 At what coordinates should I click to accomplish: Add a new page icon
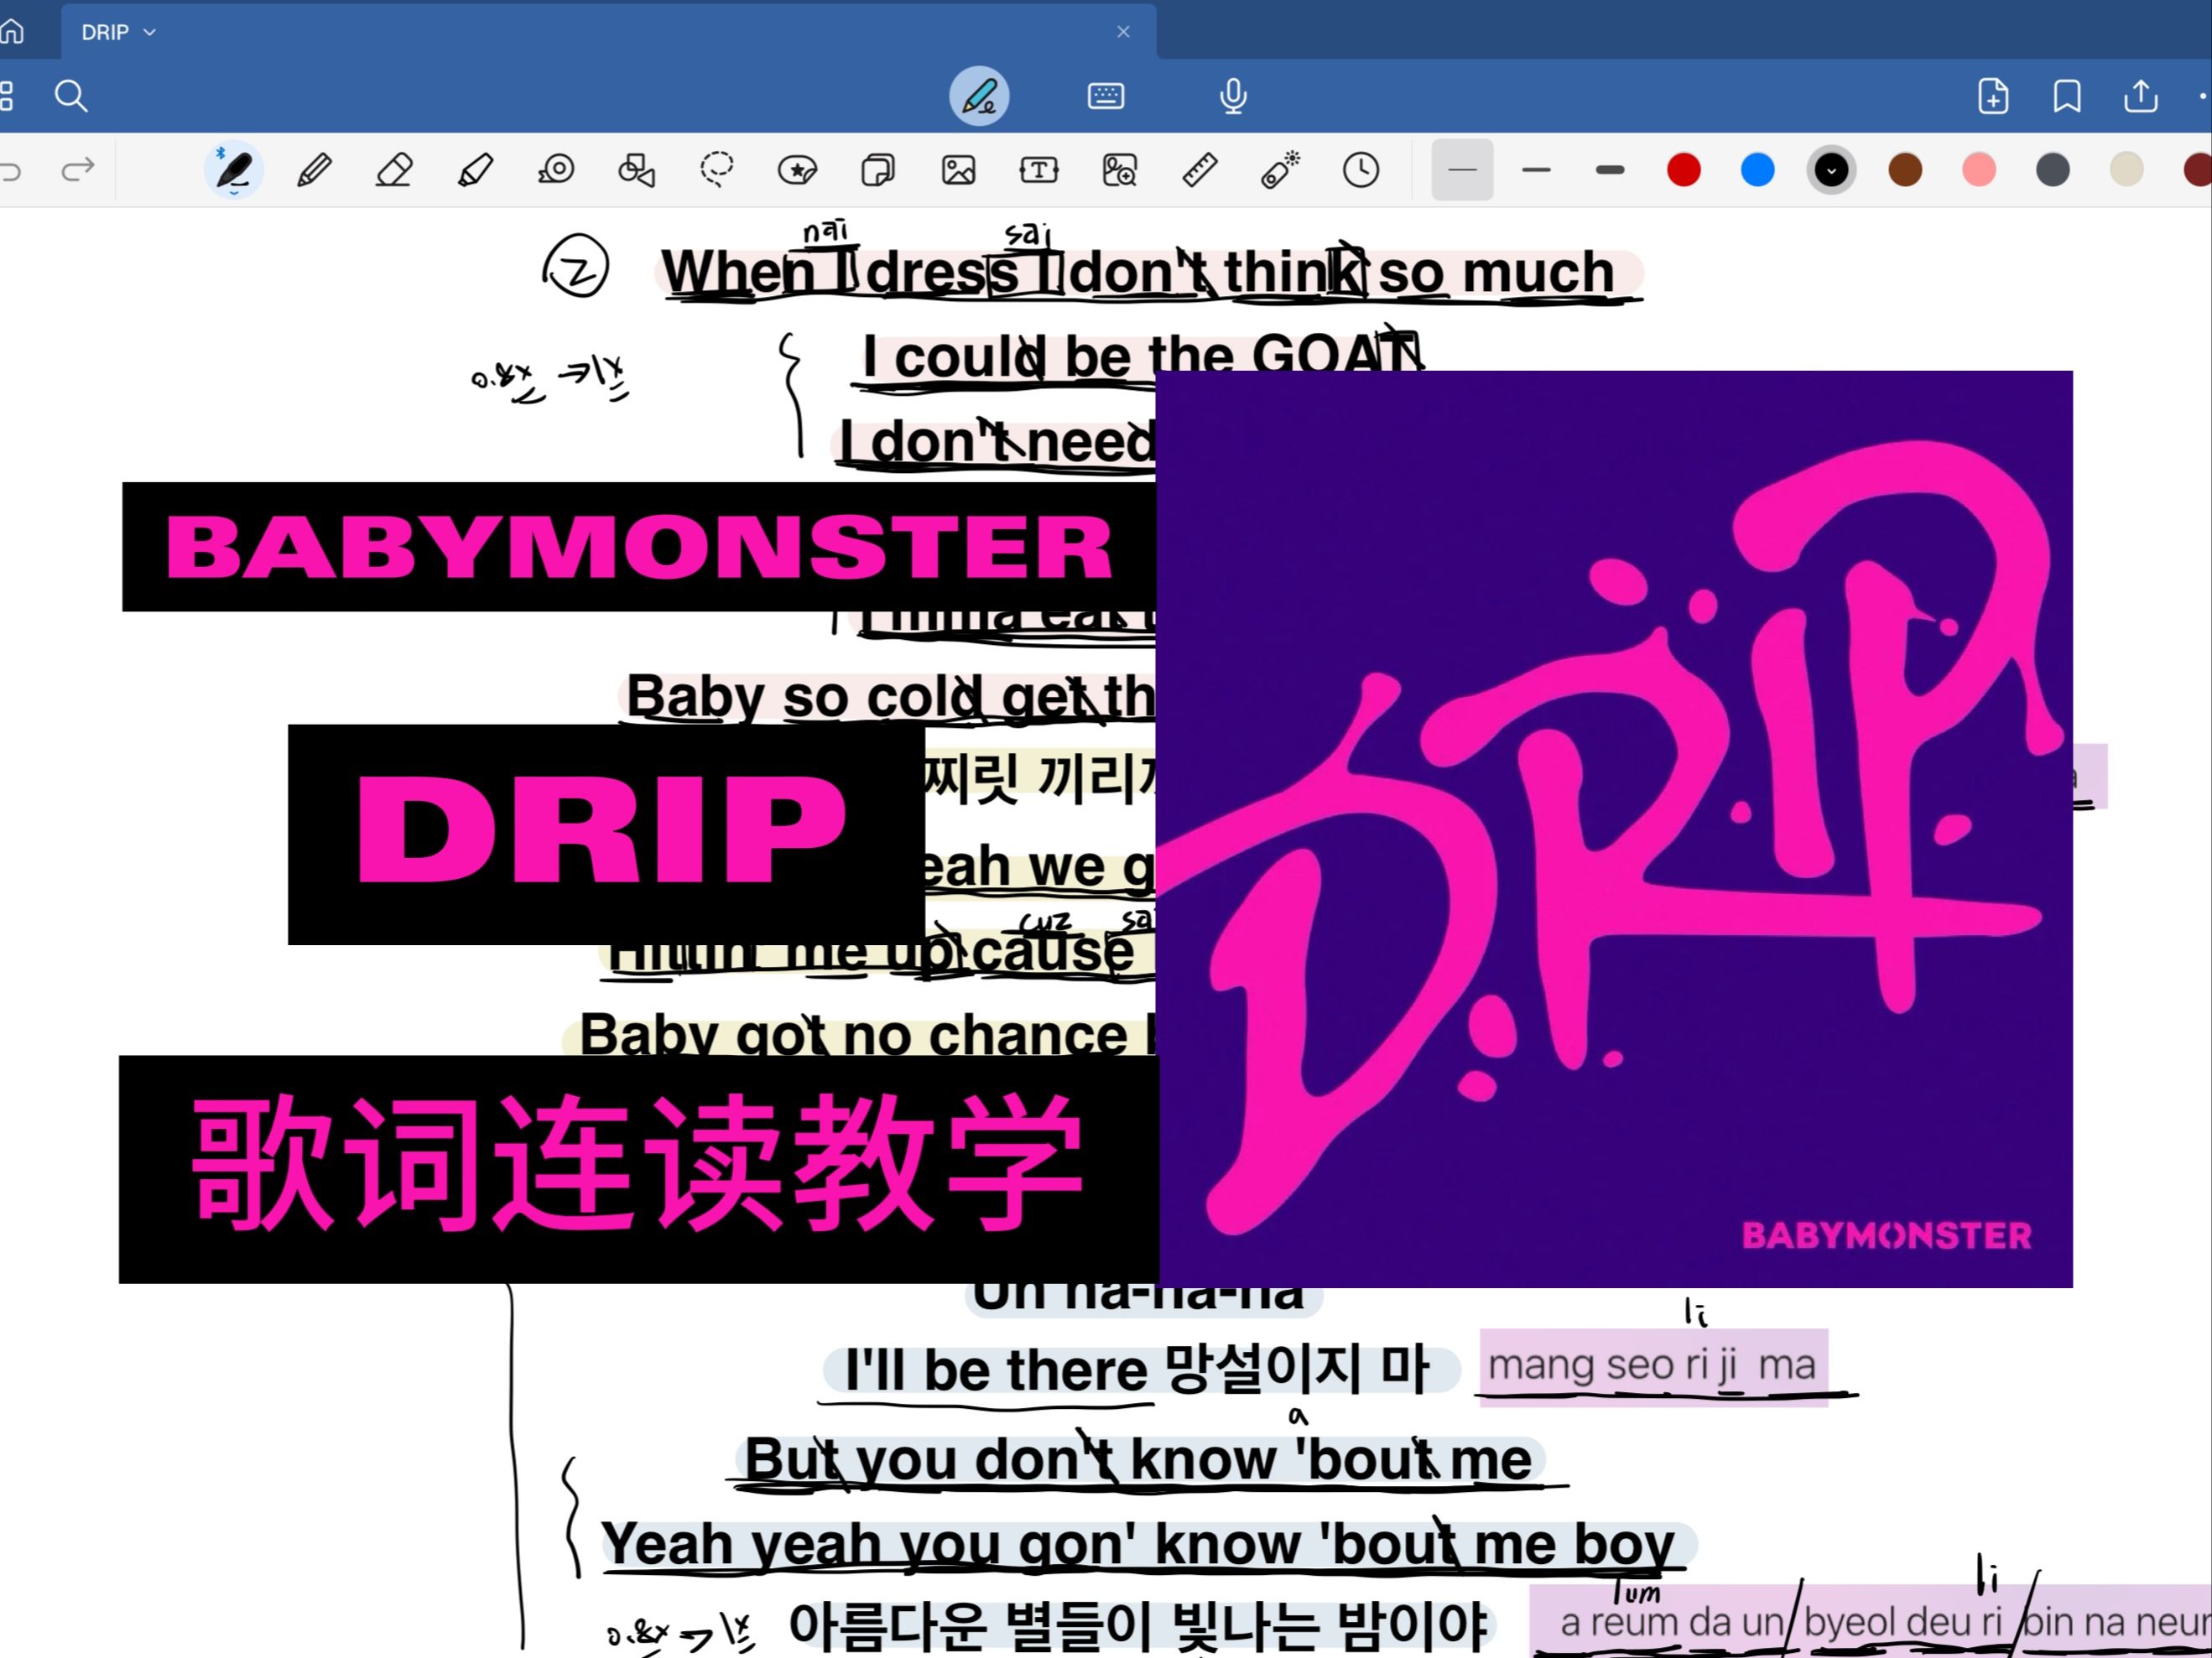(1993, 96)
